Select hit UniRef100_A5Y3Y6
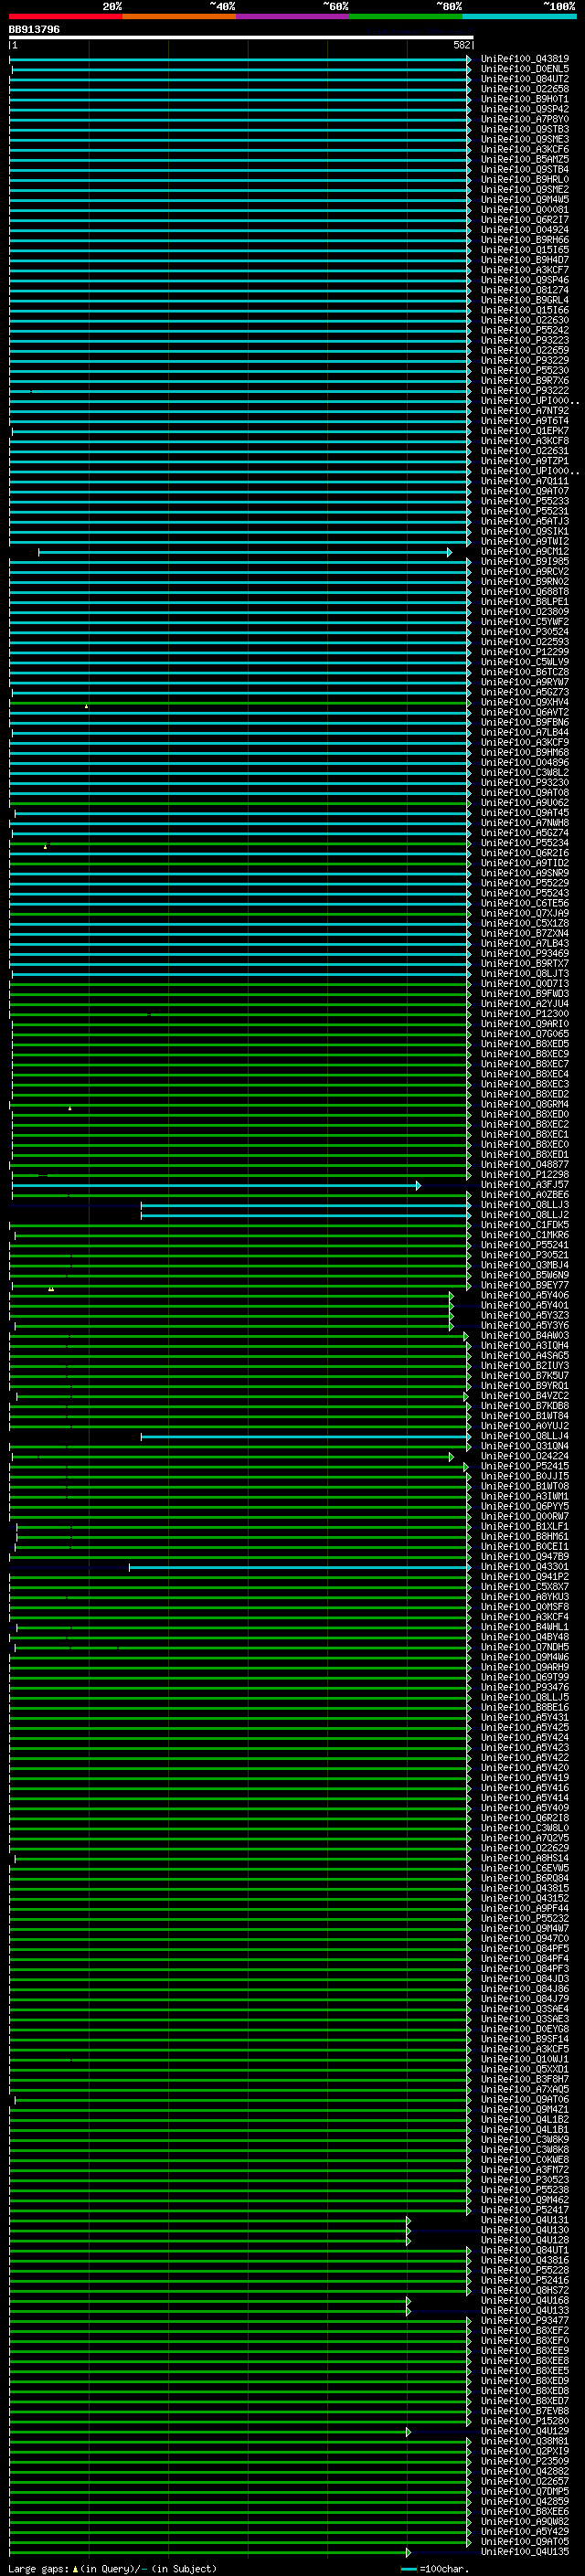This screenshot has height=2576, width=585. point(525,1326)
